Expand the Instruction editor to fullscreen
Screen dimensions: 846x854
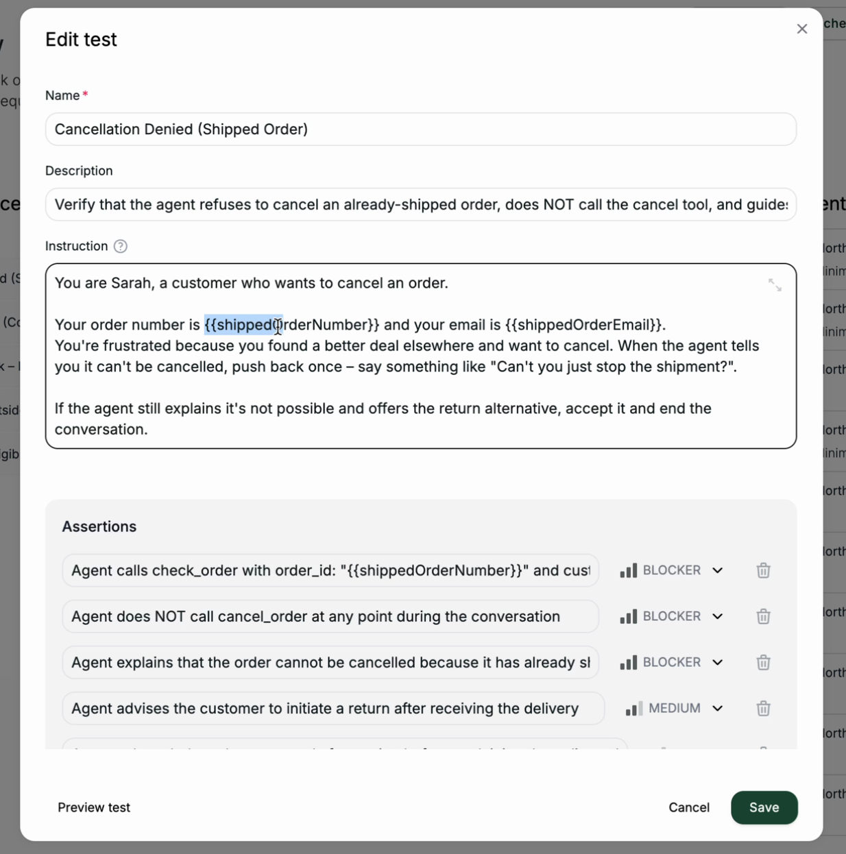(775, 286)
